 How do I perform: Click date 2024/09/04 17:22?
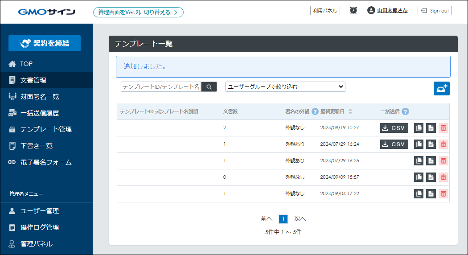tap(340, 193)
